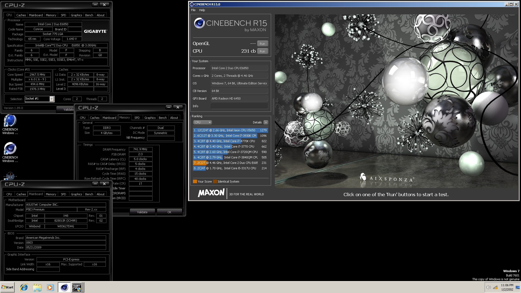Select ranking row 3 Core i7-4770K
This screenshot has width=521, height=293.
230,141
